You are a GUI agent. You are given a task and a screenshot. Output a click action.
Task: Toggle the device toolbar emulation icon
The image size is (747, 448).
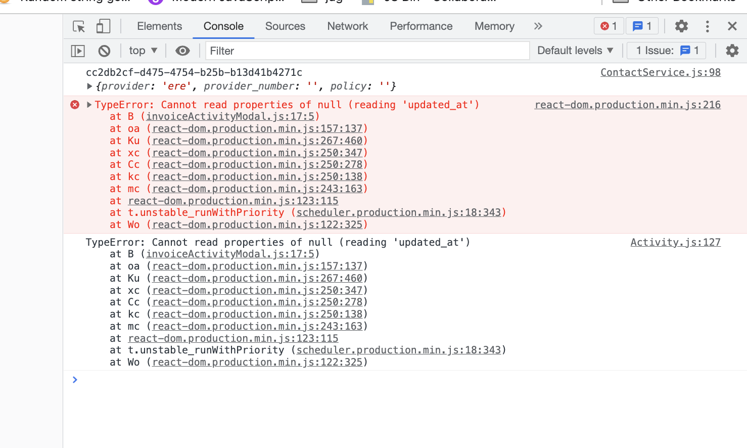click(103, 26)
